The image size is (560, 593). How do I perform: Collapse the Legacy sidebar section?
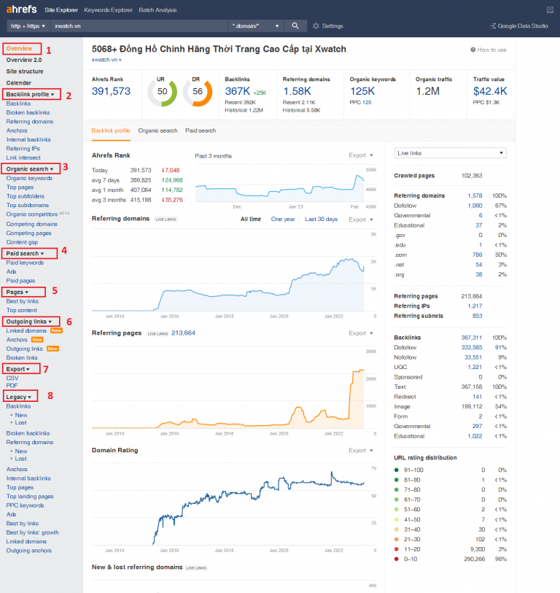point(20,397)
